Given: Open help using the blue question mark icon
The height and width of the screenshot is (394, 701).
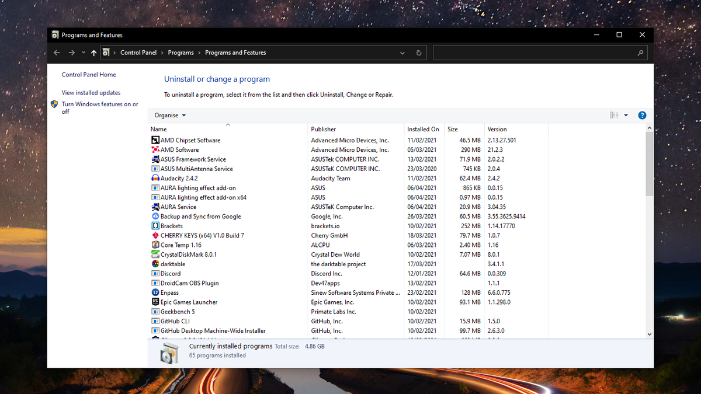Looking at the screenshot, I should (642, 115).
